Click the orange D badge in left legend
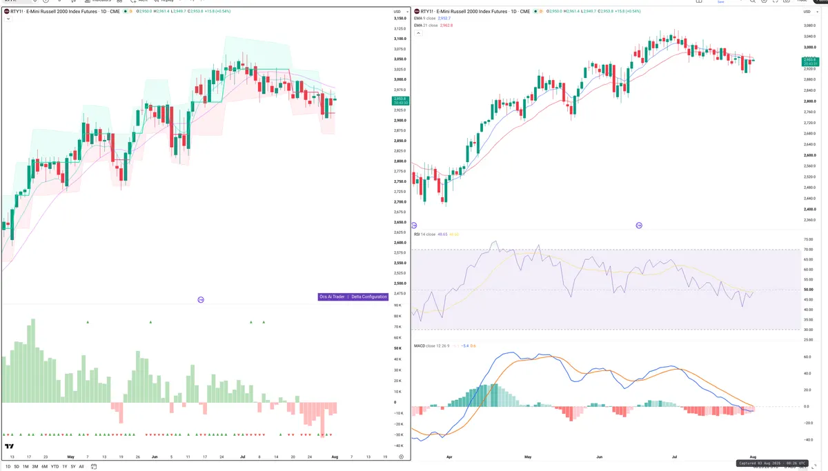The image size is (828, 471). pos(130,12)
